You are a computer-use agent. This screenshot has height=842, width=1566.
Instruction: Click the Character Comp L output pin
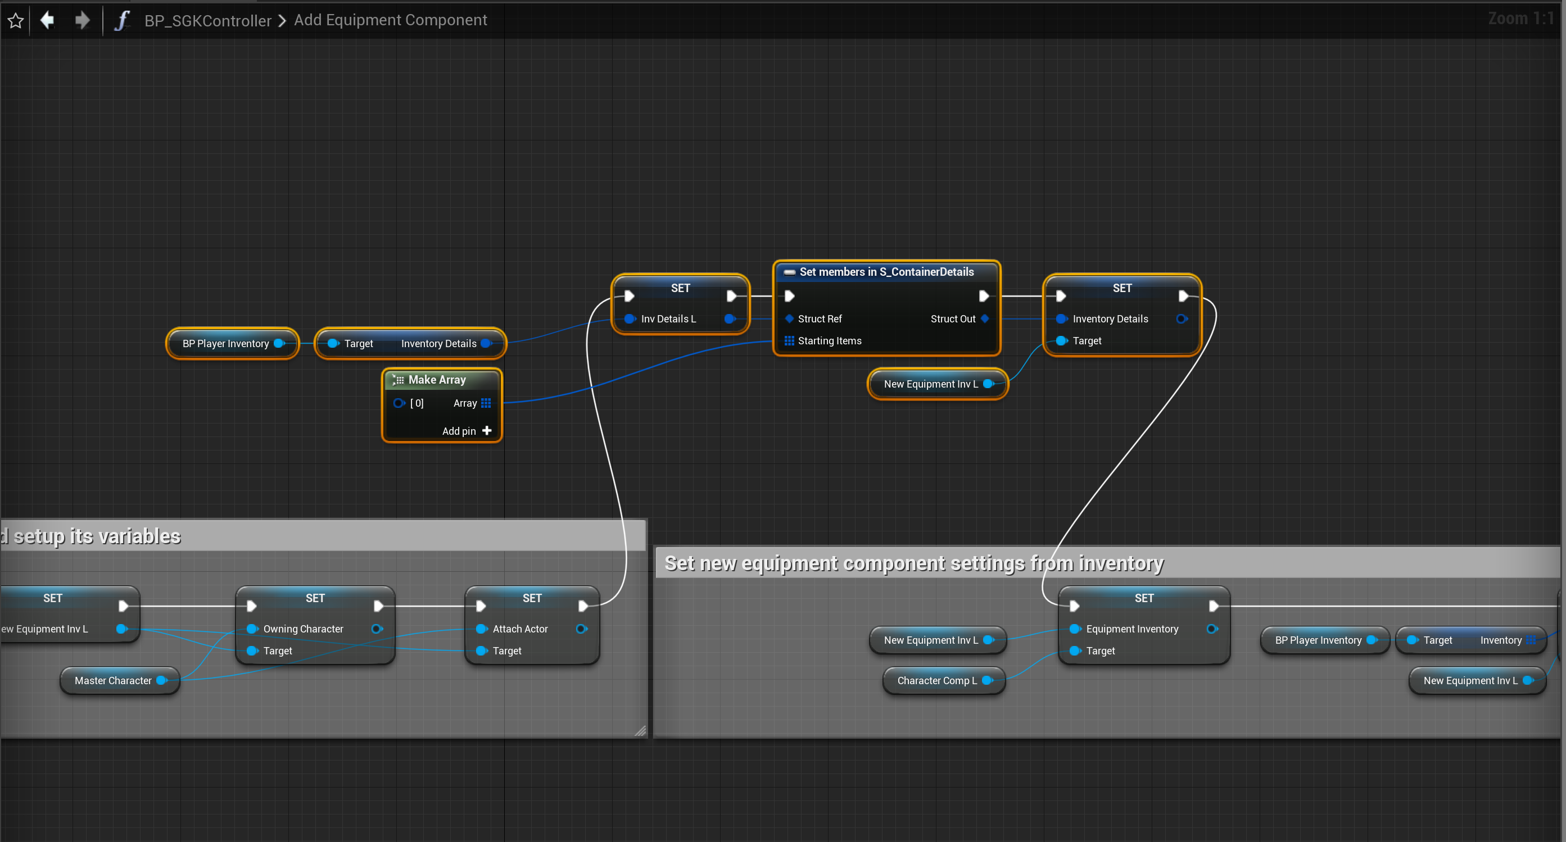point(987,680)
